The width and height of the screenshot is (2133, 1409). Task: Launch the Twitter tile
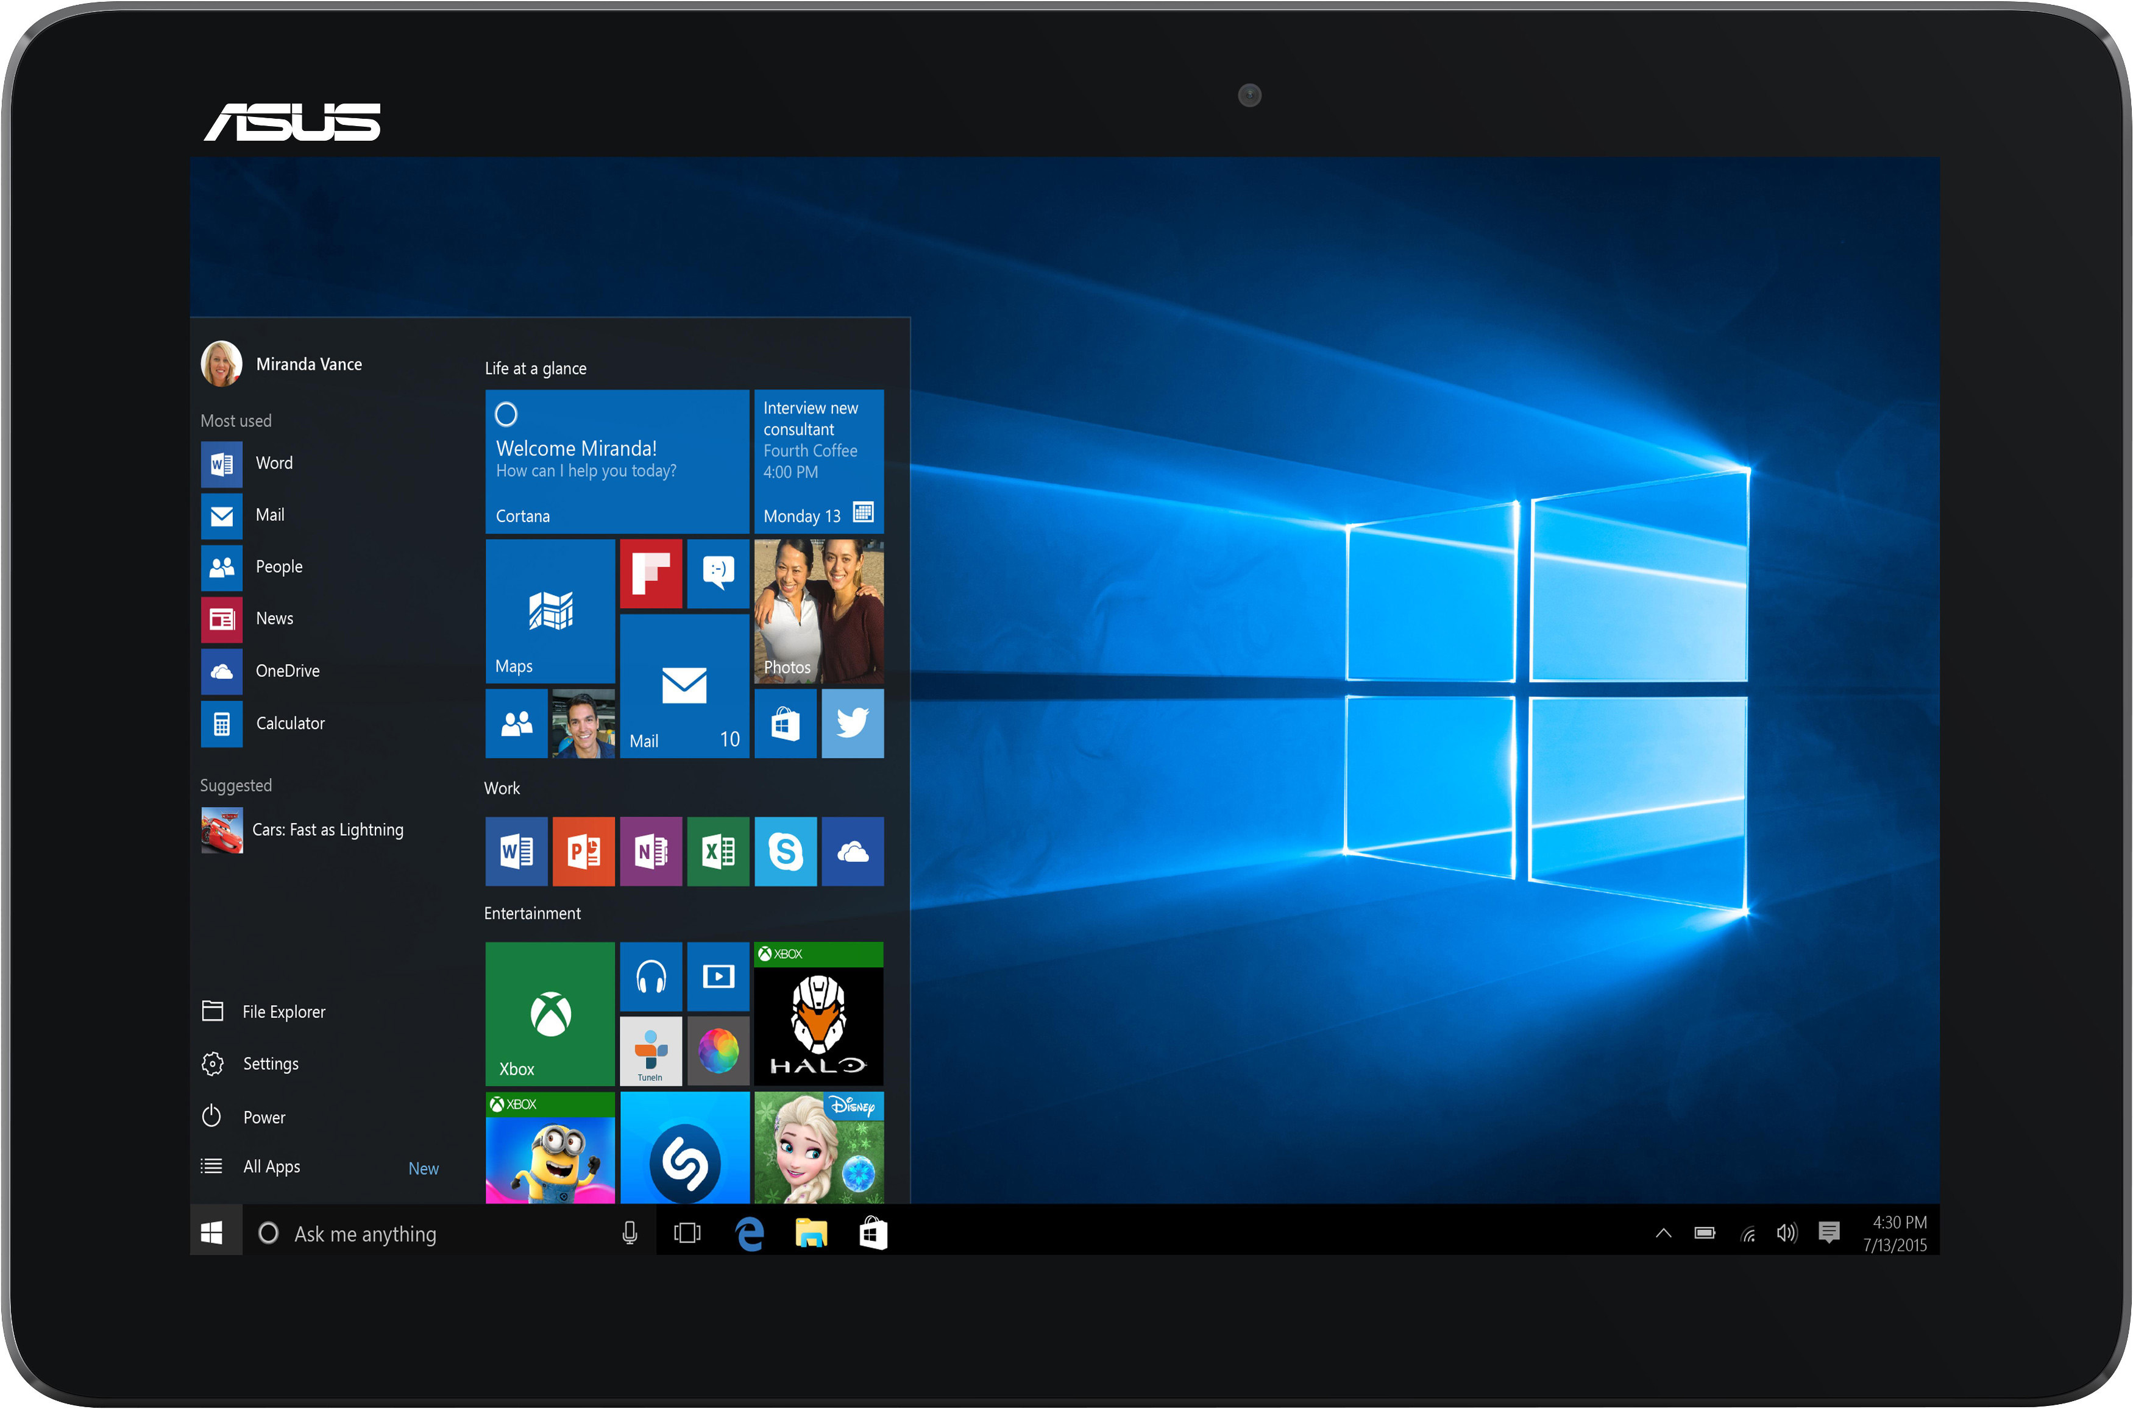click(x=852, y=723)
